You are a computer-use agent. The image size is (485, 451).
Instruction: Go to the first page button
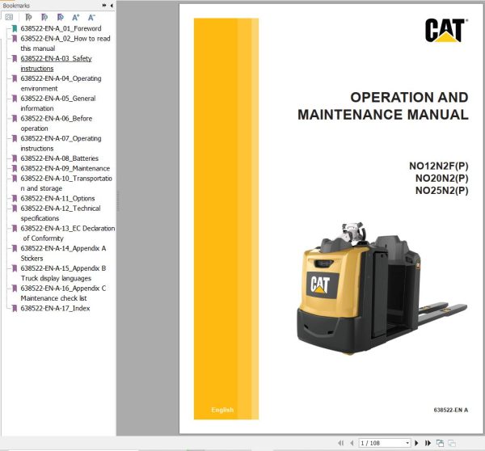[x=341, y=443]
